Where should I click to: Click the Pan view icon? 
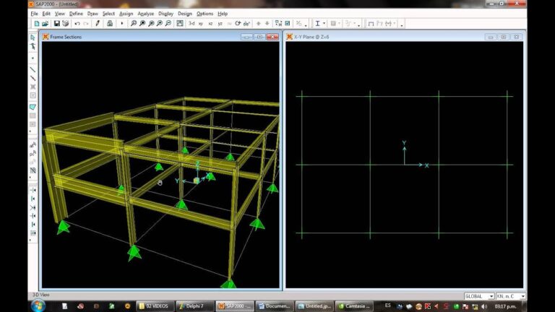tap(180, 24)
